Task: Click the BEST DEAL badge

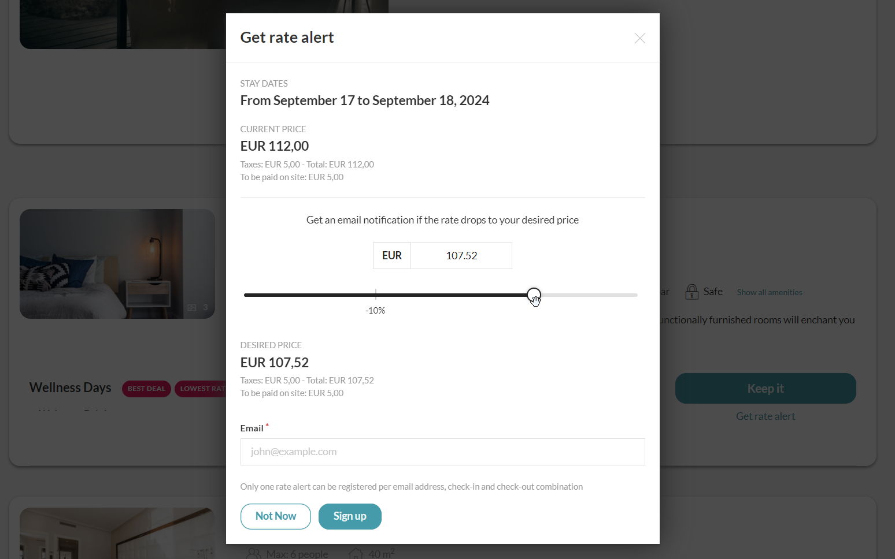Action: coord(146,389)
